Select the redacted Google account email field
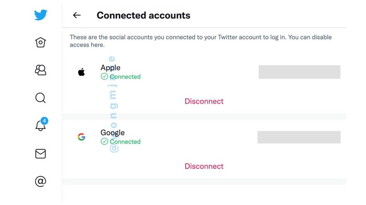366x205 pixels. click(x=299, y=137)
